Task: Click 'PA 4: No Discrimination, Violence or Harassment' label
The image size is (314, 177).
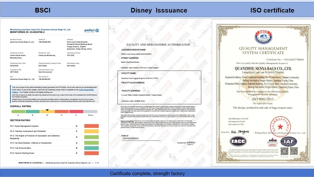Action: [31, 143]
